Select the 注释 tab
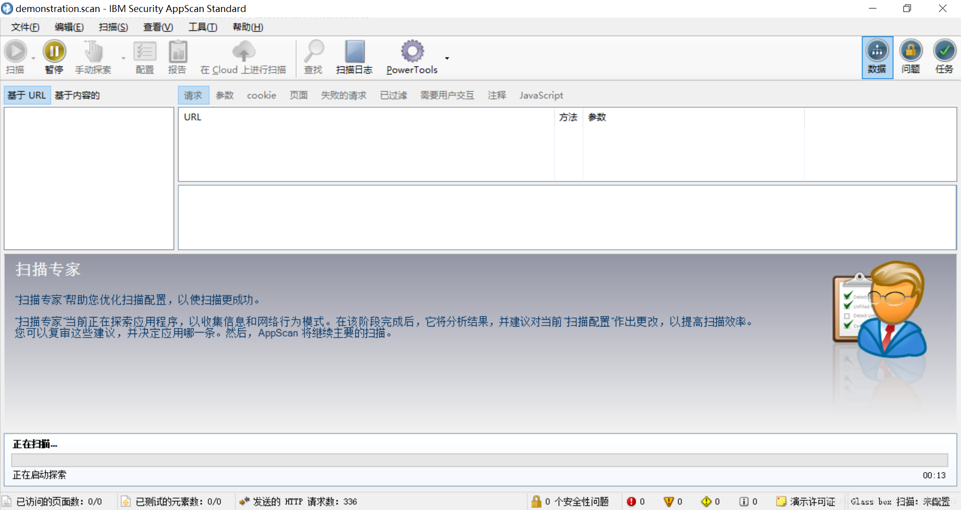 pos(497,95)
